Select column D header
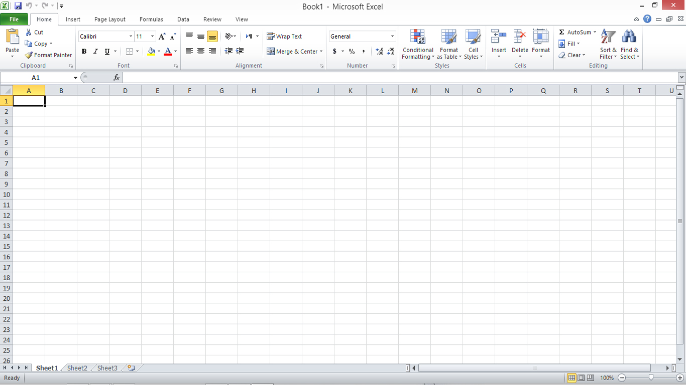This screenshot has height=385, width=686. click(x=125, y=91)
